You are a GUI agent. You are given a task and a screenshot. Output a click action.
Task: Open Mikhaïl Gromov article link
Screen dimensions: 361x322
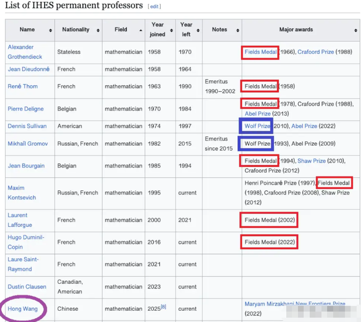coord(28,143)
